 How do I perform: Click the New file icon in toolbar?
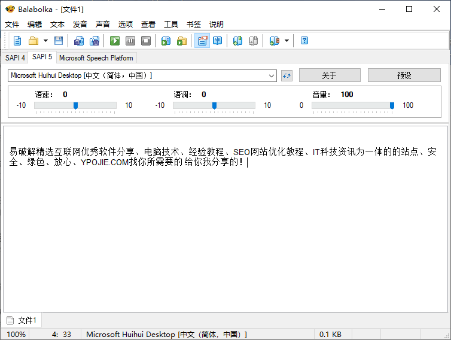click(x=17, y=41)
